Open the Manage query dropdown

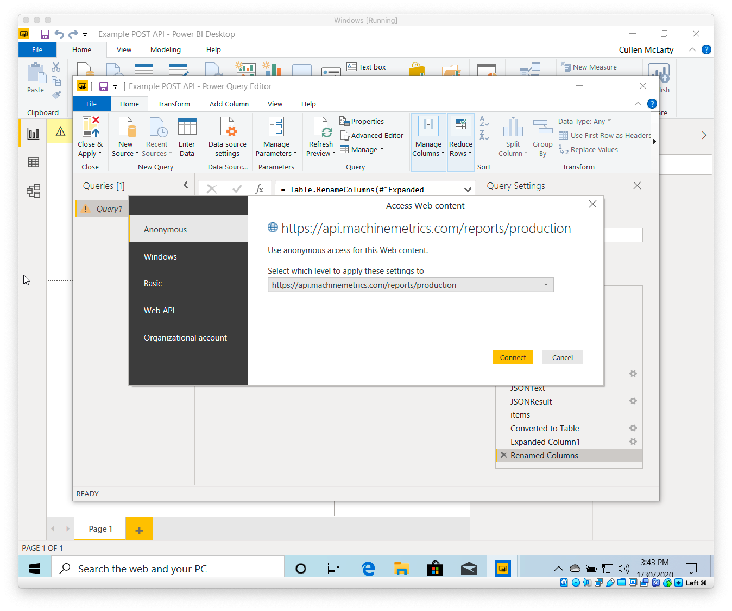tap(362, 149)
